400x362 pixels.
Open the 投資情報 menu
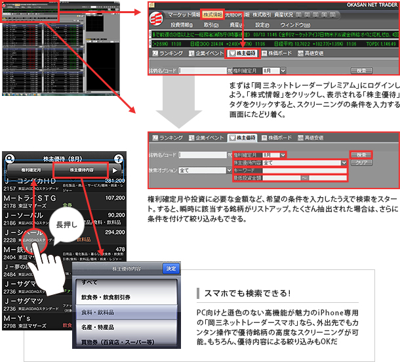click(x=182, y=25)
